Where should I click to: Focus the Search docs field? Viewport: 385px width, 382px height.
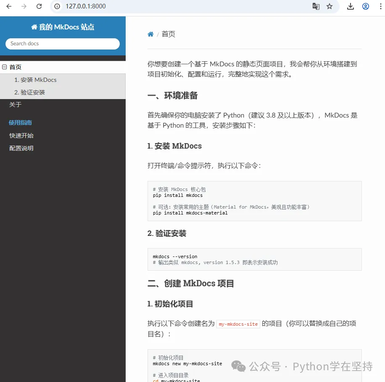pyautogui.click(x=63, y=44)
